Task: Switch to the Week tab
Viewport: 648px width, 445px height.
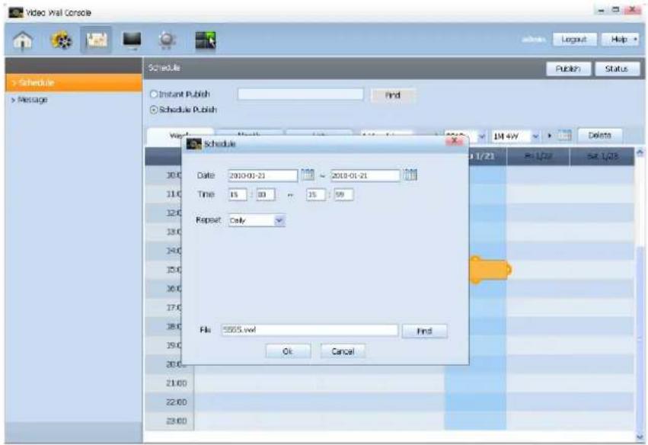Action: (180, 135)
